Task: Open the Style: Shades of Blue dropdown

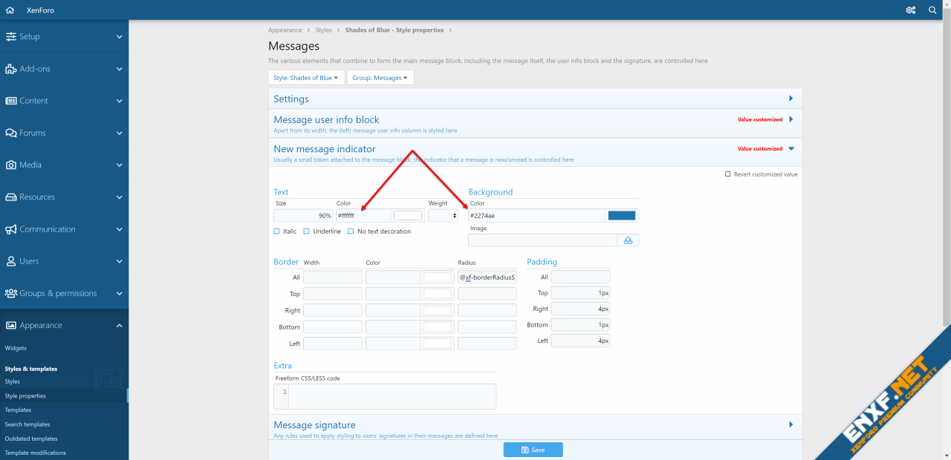Action: [x=305, y=78]
